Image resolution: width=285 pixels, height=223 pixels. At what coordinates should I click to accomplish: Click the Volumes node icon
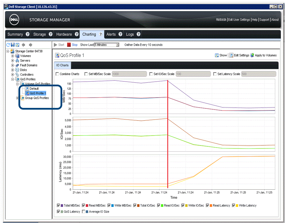(x=17, y=56)
